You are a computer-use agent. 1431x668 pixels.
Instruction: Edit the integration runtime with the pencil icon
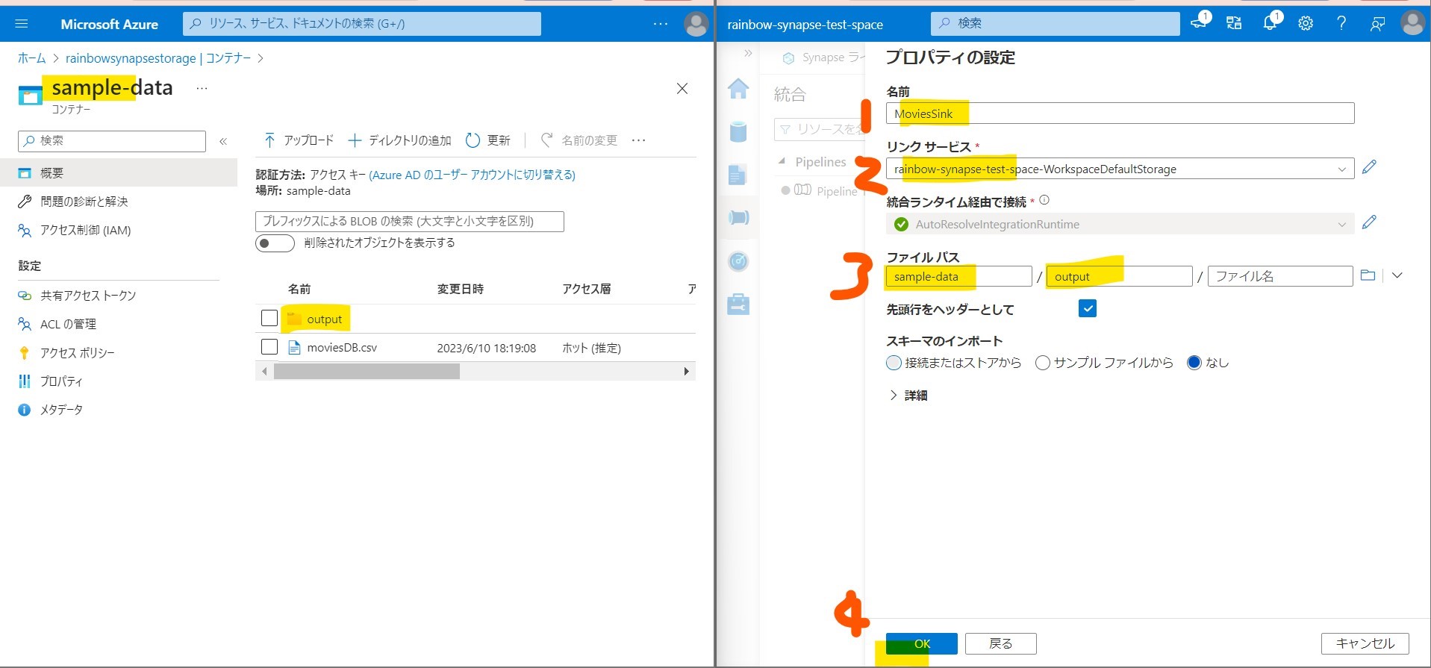tap(1369, 222)
